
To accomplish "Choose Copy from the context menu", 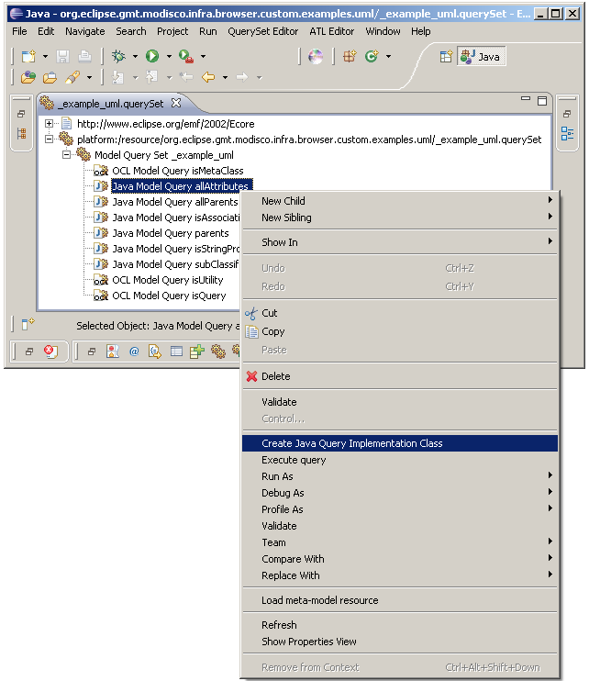I will pyautogui.click(x=400, y=332).
